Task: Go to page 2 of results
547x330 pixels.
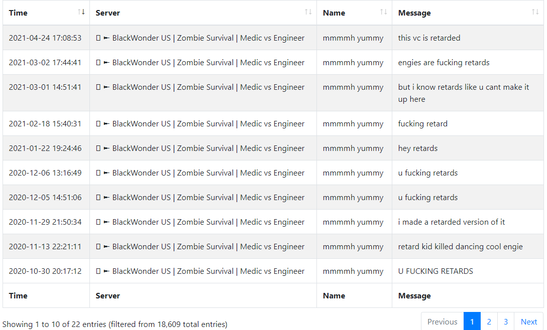Action: click(489, 321)
